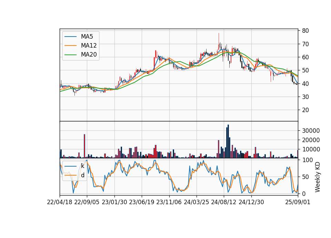Click the price axis value 70

click(305, 44)
